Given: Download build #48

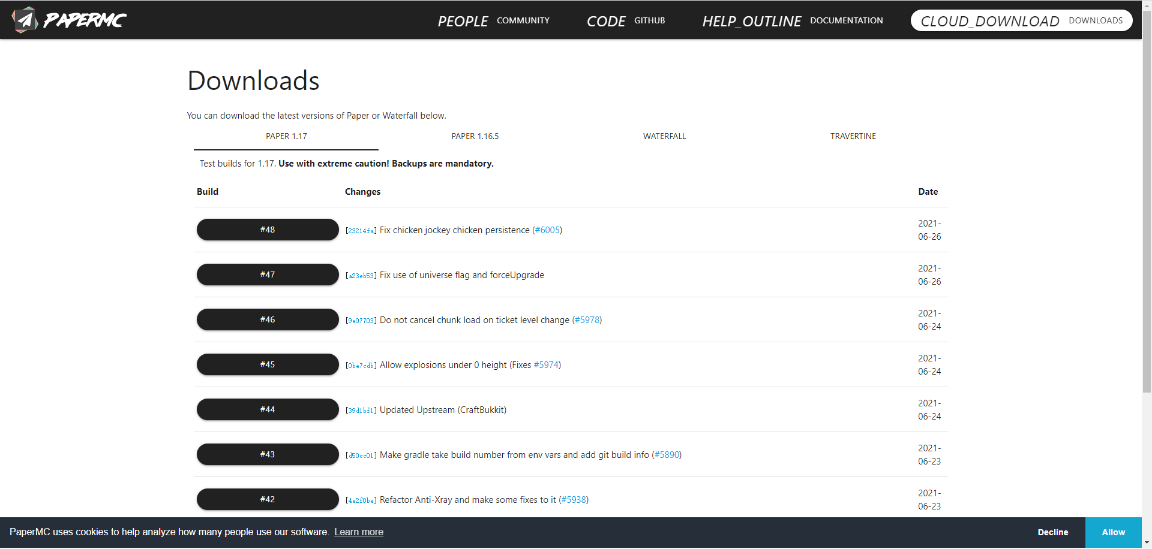Looking at the screenshot, I should [x=268, y=230].
